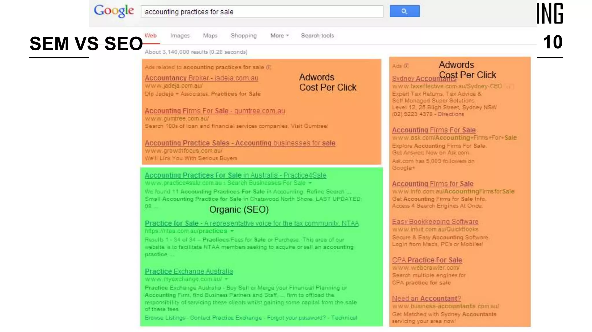Expand the arrow beside myexchange.com.au URL

click(x=226, y=279)
